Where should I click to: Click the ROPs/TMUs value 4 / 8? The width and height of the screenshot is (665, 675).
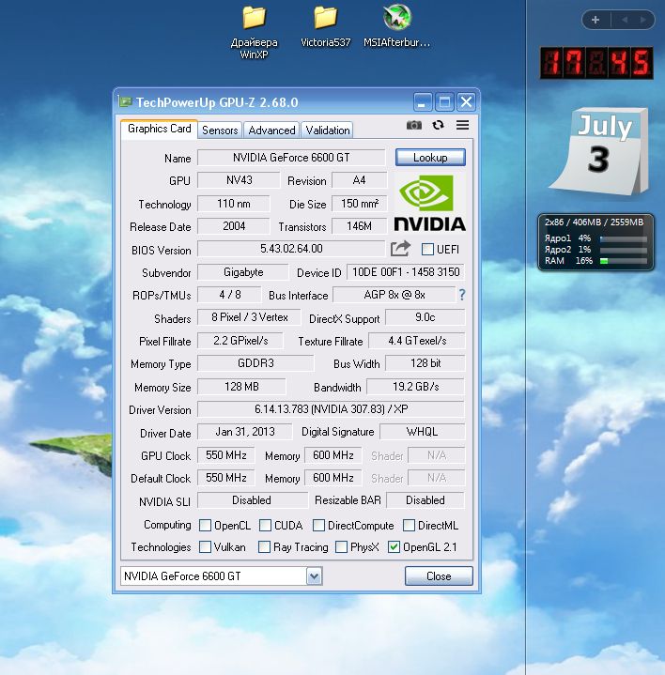tap(229, 295)
